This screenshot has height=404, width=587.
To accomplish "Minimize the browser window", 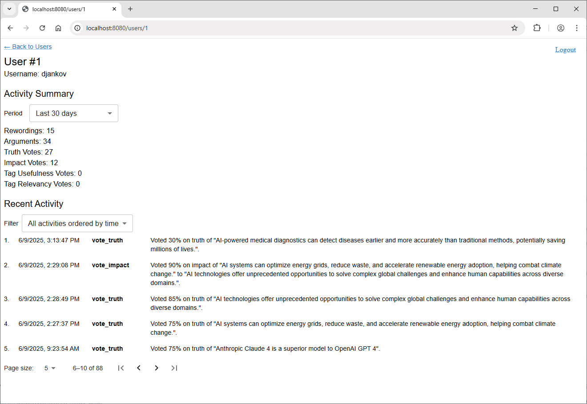I will pyautogui.click(x=535, y=9).
